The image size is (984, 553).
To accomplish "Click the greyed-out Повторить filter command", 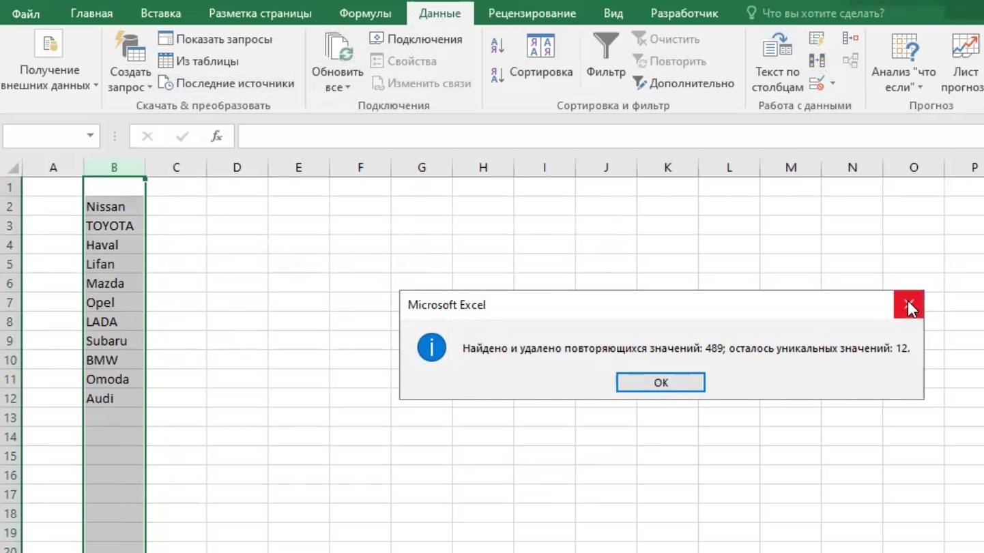I will (669, 61).
